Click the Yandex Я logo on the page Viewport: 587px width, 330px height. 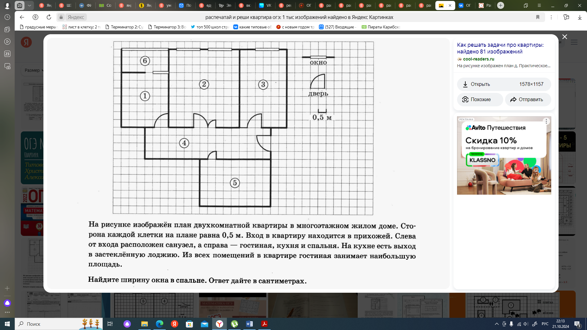tap(26, 42)
